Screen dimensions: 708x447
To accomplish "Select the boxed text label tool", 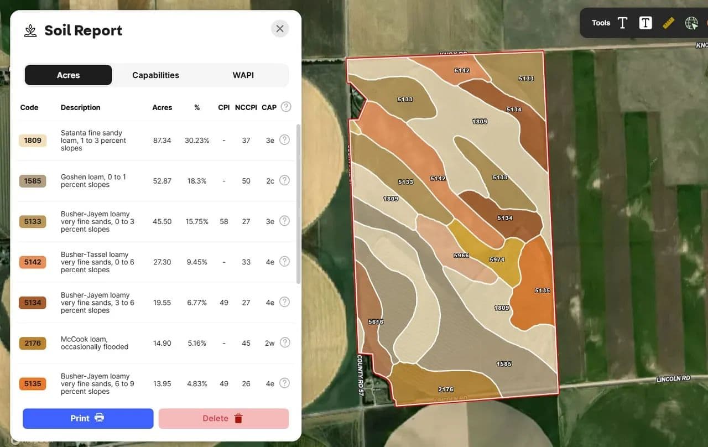I will click(x=645, y=23).
